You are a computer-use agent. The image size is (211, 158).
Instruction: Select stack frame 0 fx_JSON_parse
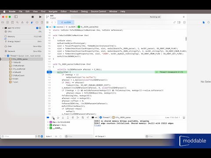tap(22, 59)
